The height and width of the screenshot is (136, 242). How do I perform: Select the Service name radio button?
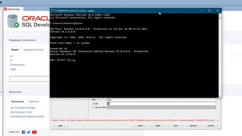93,107
